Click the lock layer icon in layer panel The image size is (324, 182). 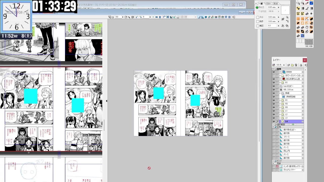(301, 65)
